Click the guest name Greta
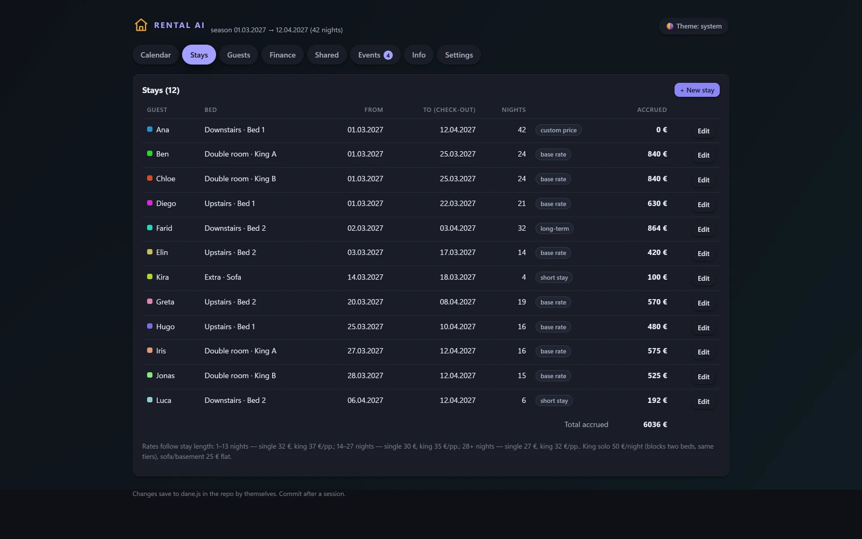 [x=165, y=302]
